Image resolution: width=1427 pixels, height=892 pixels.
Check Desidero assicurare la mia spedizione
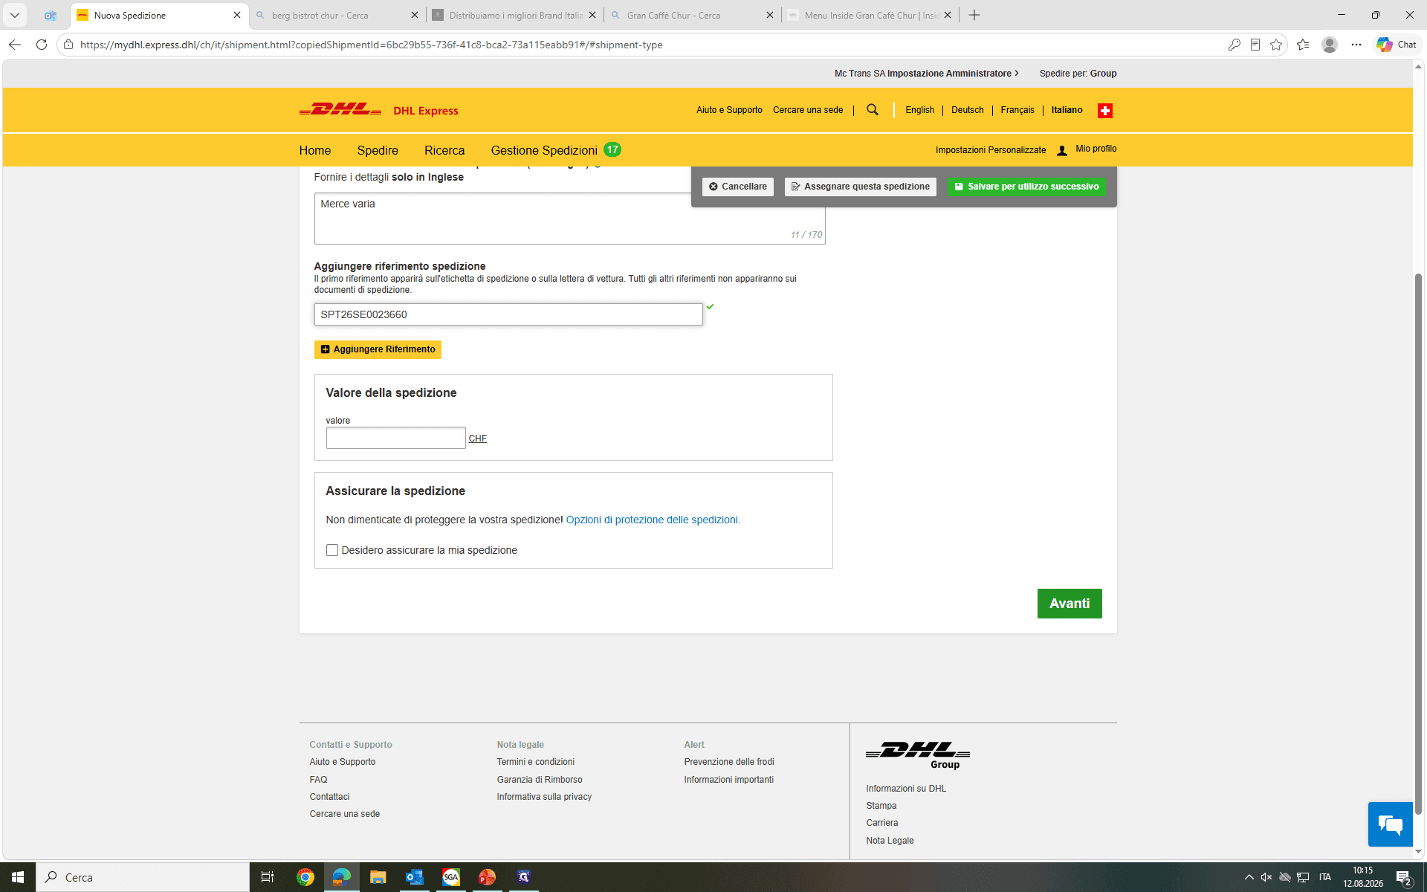332,550
